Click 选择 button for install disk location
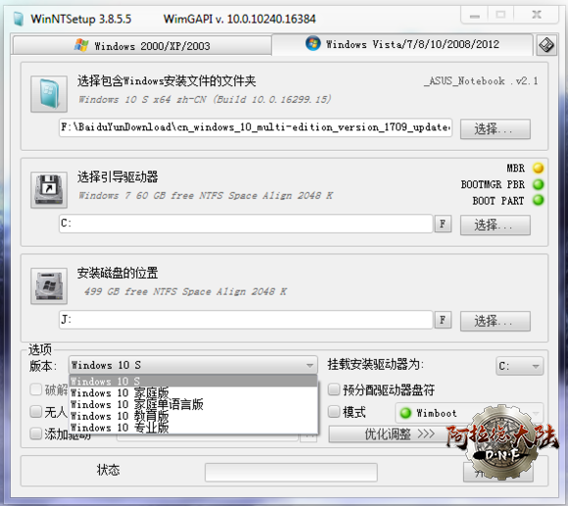The image size is (568, 506). pyautogui.click(x=496, y=321)
